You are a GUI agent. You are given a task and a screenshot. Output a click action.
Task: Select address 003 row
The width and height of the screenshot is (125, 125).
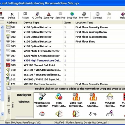pyautogui.click(x=65, y=37)
